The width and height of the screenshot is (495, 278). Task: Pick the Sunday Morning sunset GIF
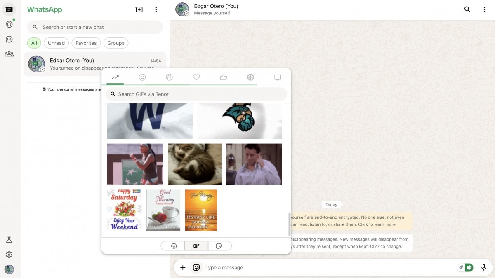[x=201, y=210]
